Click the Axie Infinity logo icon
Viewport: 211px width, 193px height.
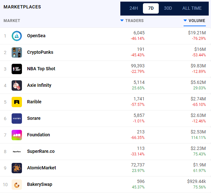pyautogui.click(x=17, y=85)
